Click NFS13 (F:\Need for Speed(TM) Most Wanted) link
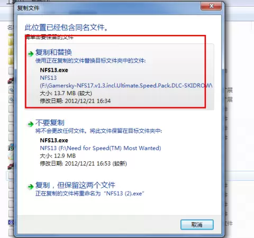Viewport: 254px width, 238px height. point(101,148)
